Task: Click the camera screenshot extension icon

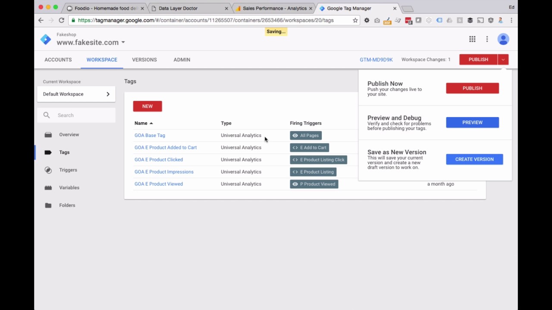Action: [377, 20]
